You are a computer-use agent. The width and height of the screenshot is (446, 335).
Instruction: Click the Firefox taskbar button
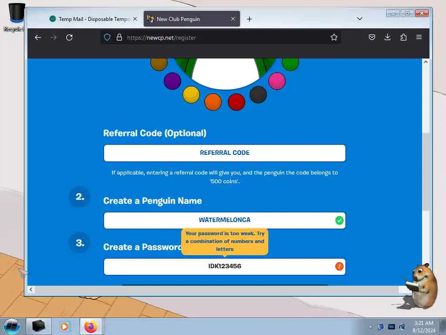[x=91, y=326]
